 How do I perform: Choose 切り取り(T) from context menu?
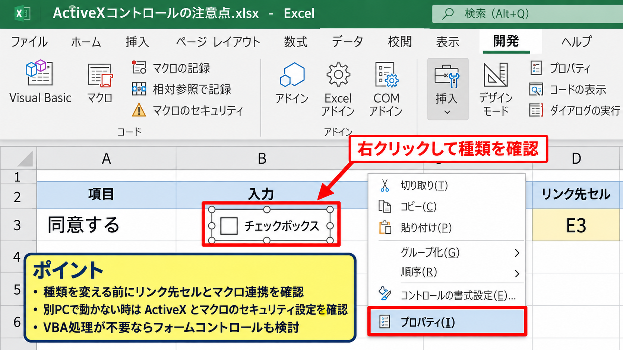pyautogui.click(x=446, y=185)
